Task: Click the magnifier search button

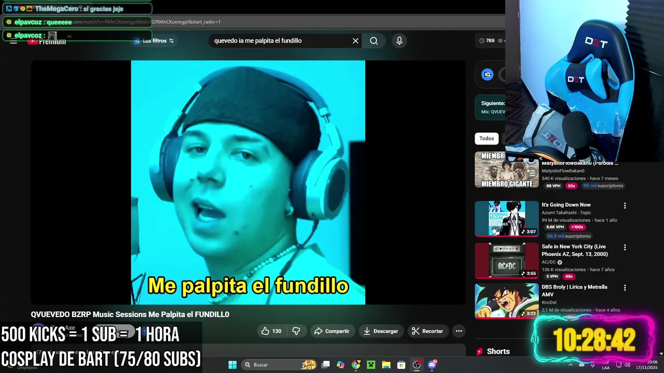Action: pyautogui.click(x=374, y=41)
